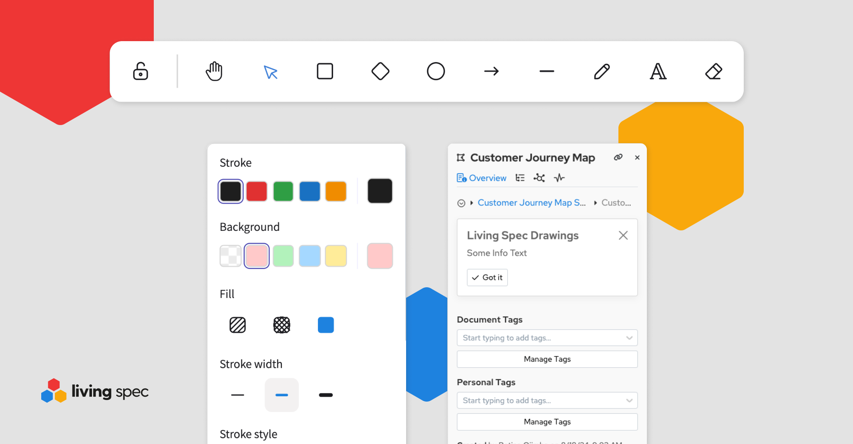Screen dimensions: 853x444
Task: Toggle the canvas lock icon
Action: 141,71
